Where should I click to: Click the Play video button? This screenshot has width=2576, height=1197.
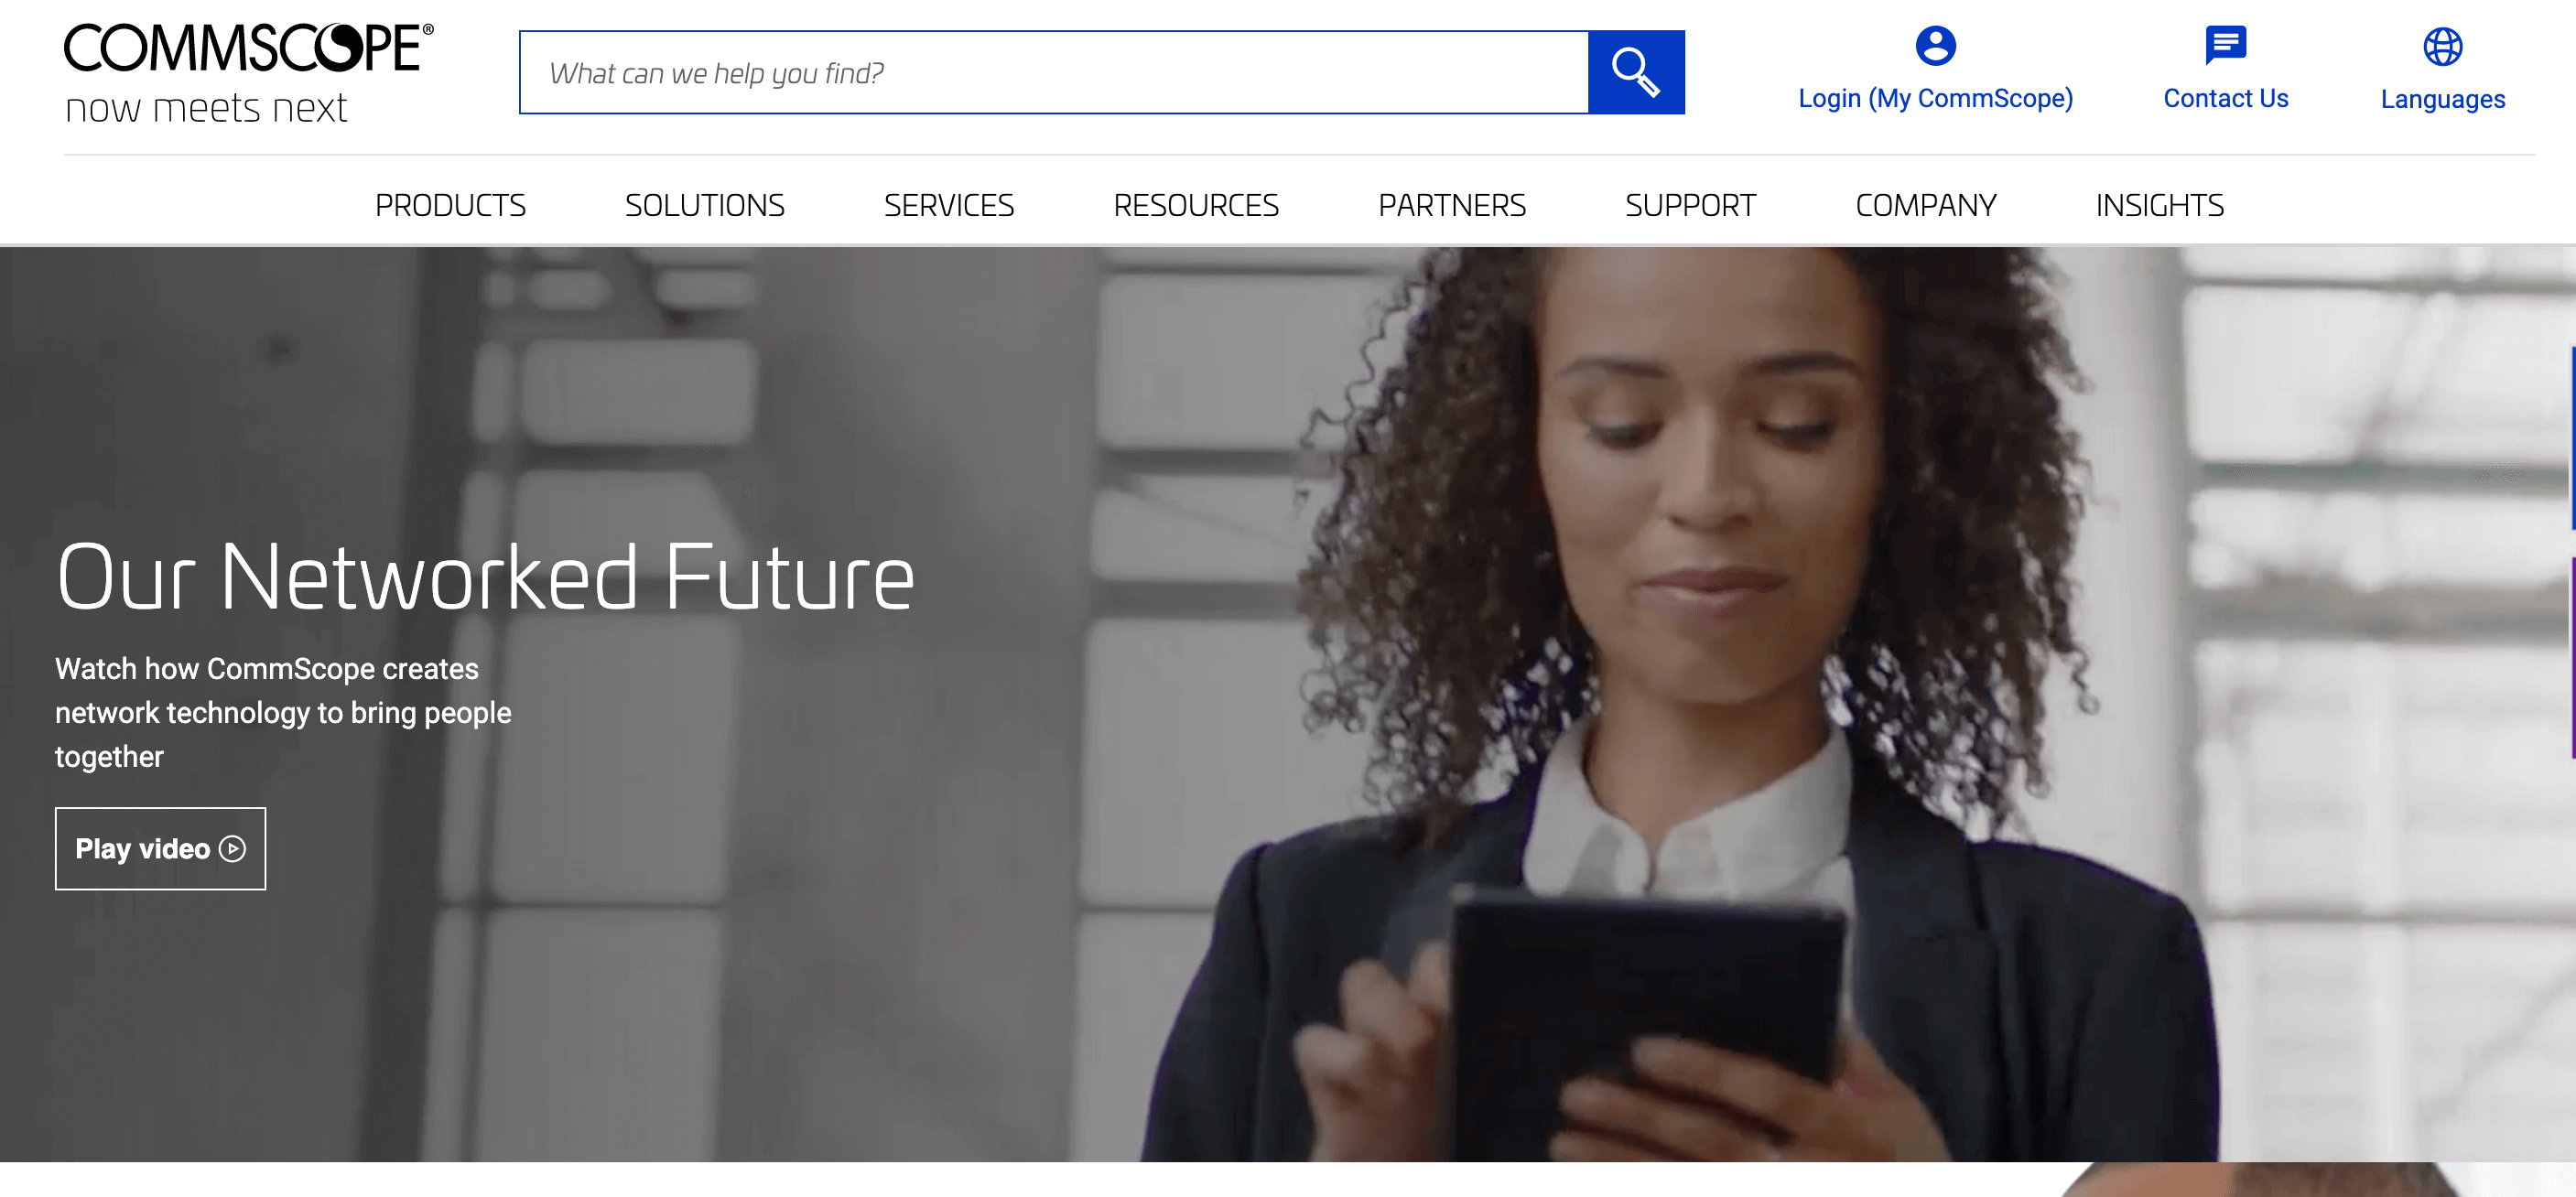[x=160, y=849]
